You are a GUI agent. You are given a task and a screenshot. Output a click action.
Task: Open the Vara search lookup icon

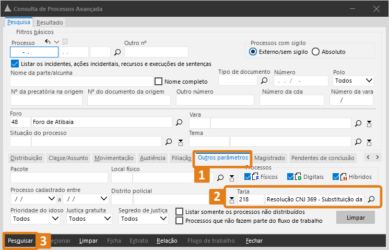[358, 123]
